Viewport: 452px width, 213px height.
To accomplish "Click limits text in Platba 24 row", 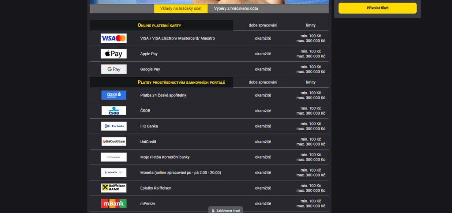I will [x=311, y=95].
